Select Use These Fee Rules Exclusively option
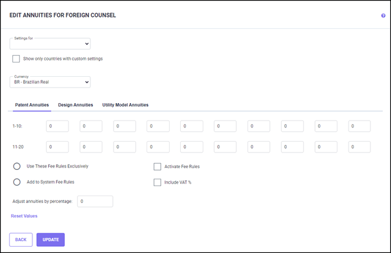Viewport: 391px width, 253px height. (17, 167)
